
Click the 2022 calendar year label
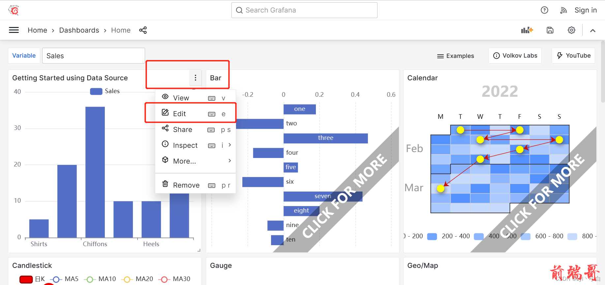[x=500, y=91]
